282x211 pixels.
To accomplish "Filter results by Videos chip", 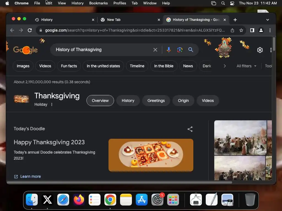I will tap(45, 66).
